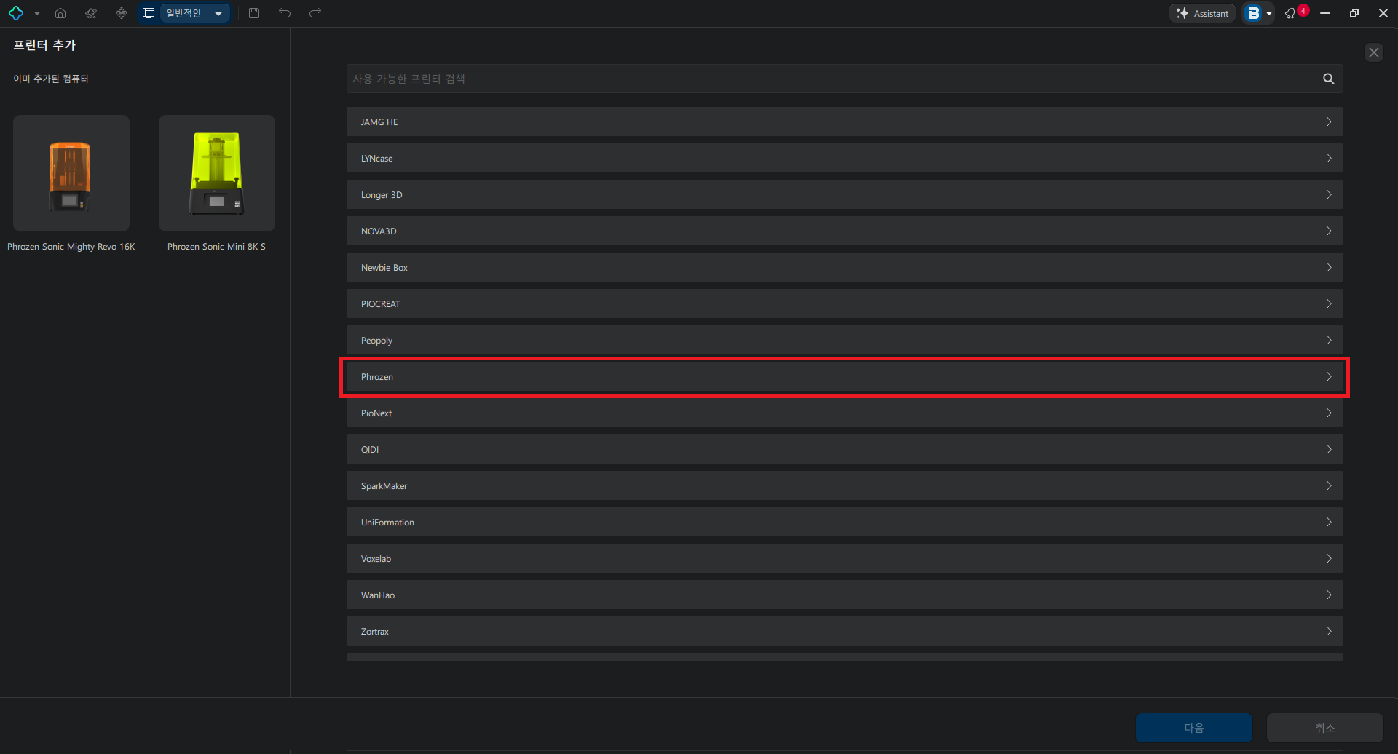Click the home icon in top toolbar
Viewport: 1398px width, 754px height.
60,13
